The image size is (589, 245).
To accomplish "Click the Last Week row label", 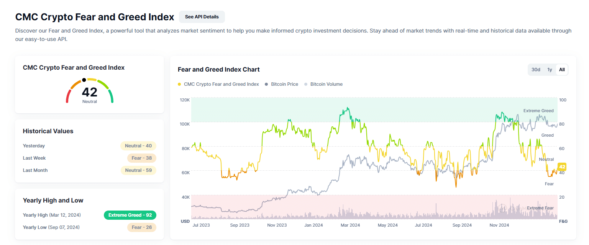I will [x=34, y=158].
